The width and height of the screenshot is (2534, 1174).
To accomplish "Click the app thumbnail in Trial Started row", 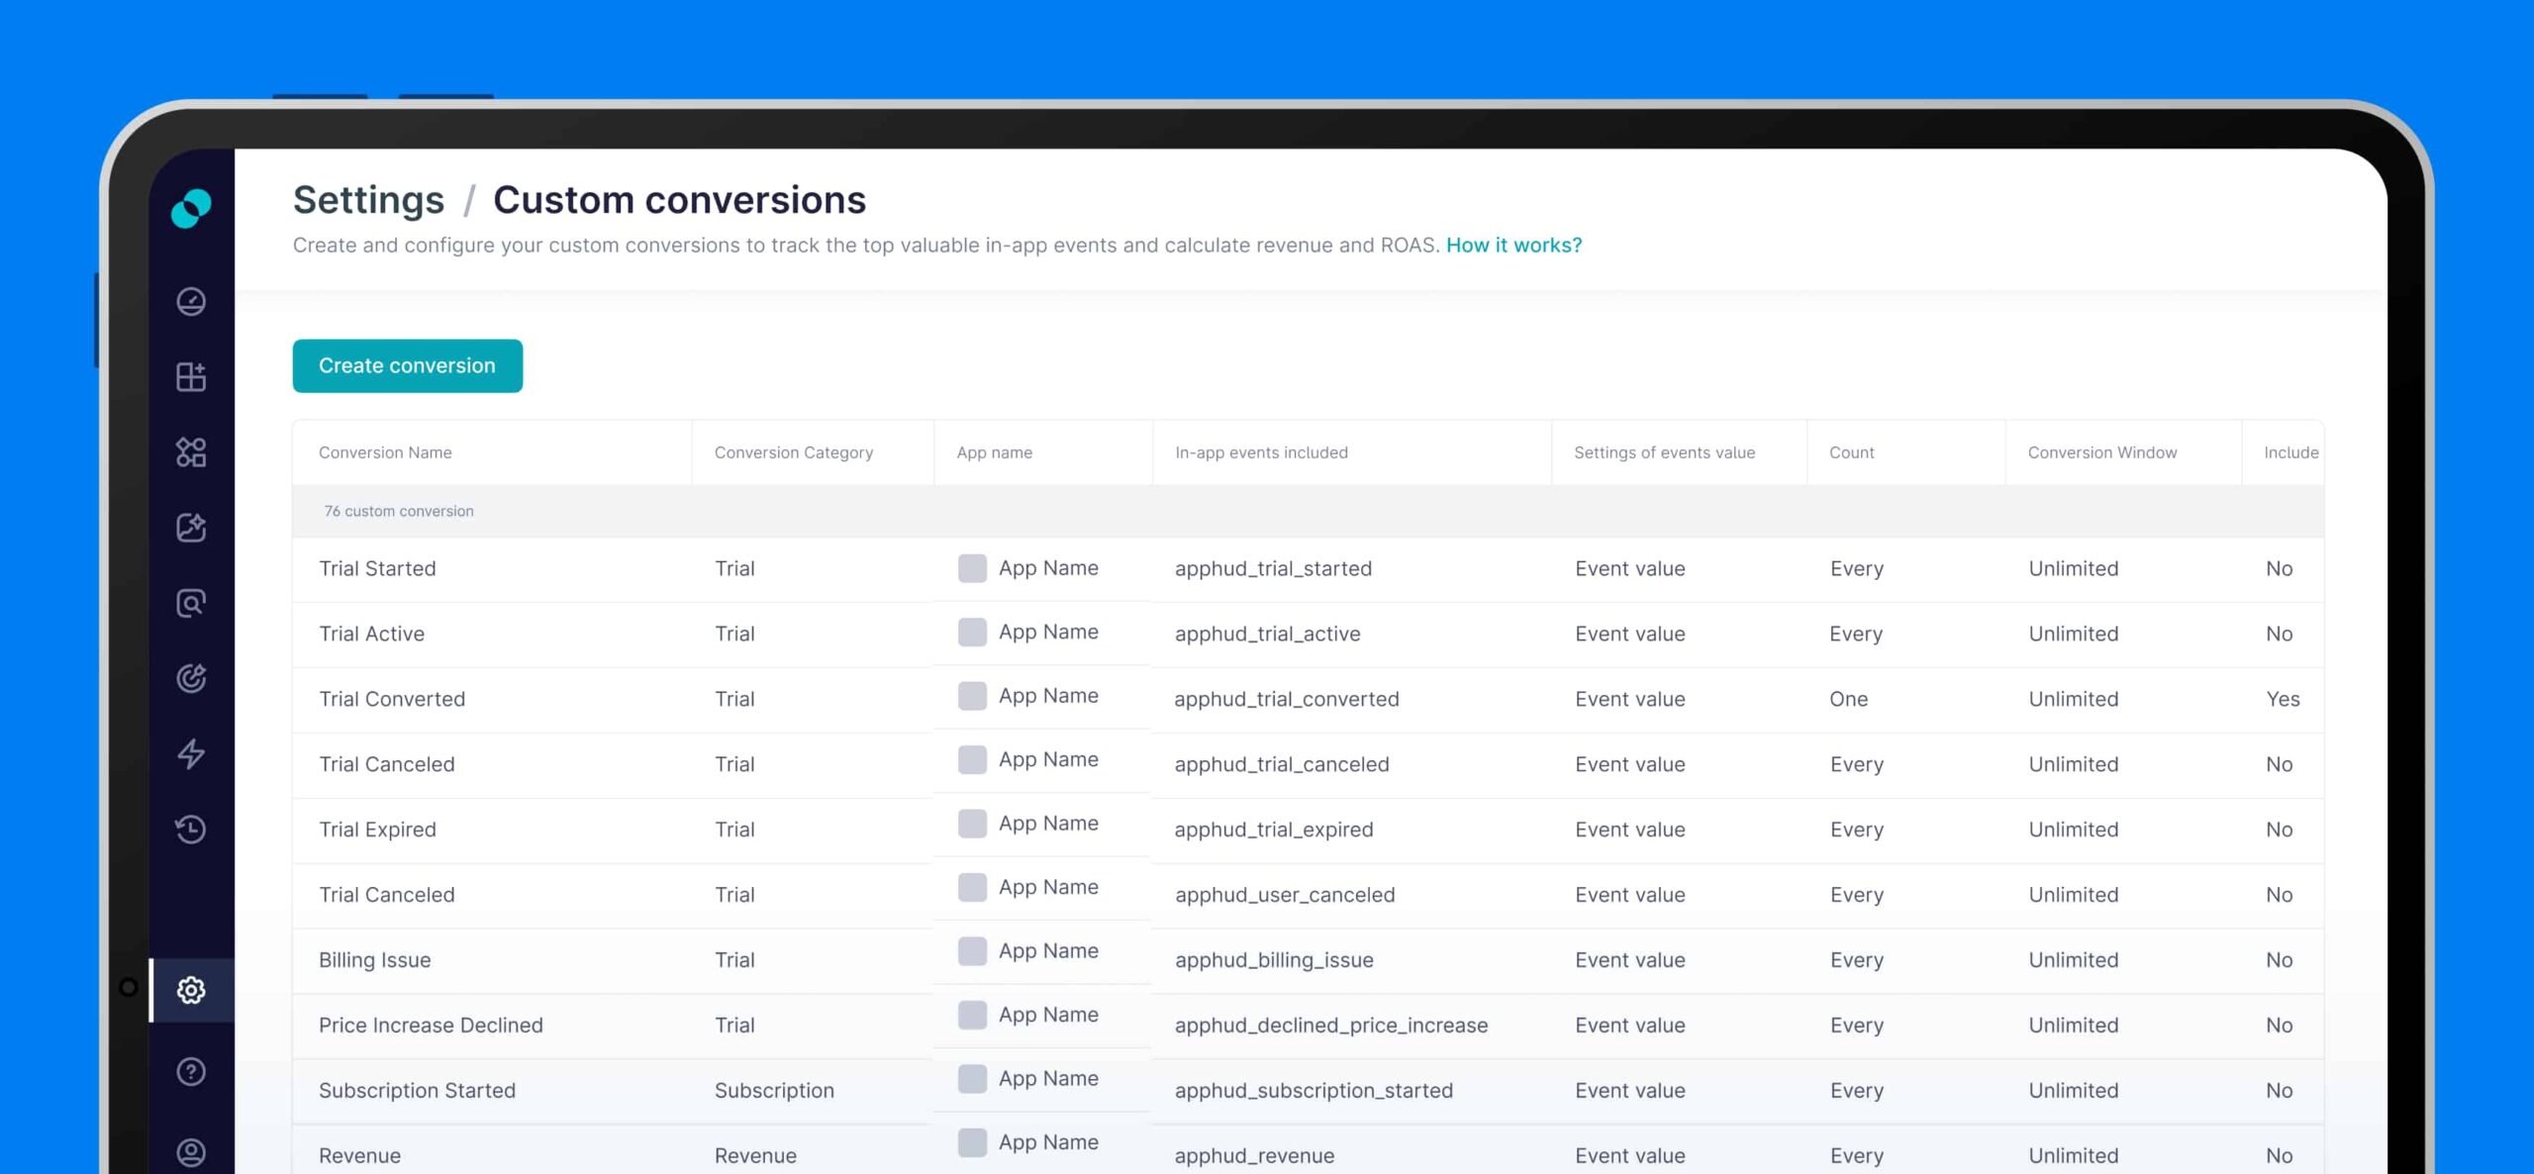I will 972,568.
